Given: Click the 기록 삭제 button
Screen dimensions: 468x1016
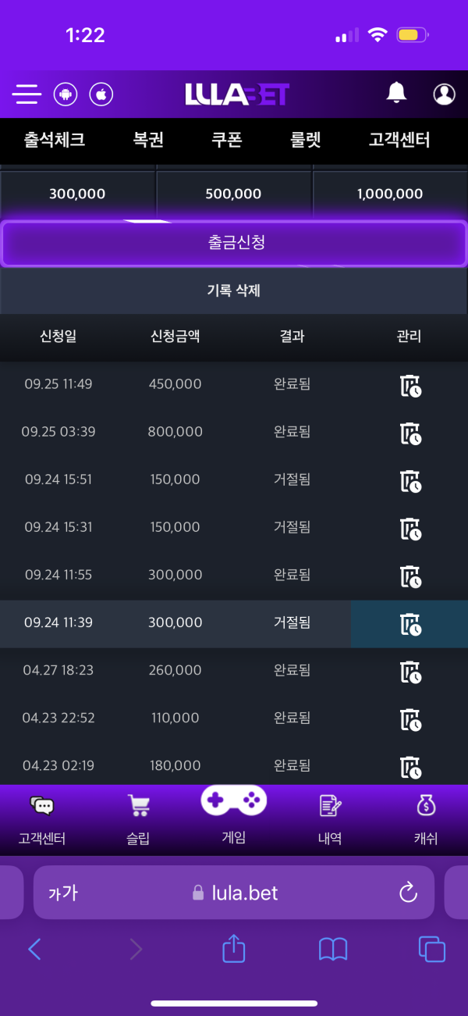Looking at the screenshot, I should [x=234, y=291].
